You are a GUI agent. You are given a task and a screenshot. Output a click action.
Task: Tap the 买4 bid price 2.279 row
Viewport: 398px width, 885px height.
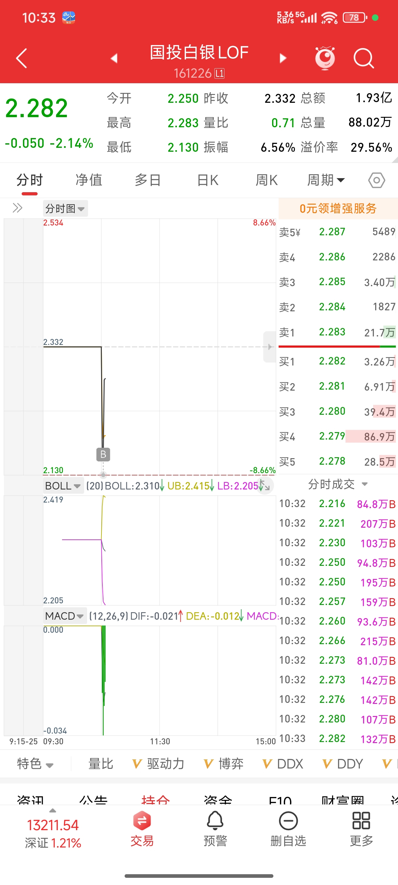click(x=337, y=436)
